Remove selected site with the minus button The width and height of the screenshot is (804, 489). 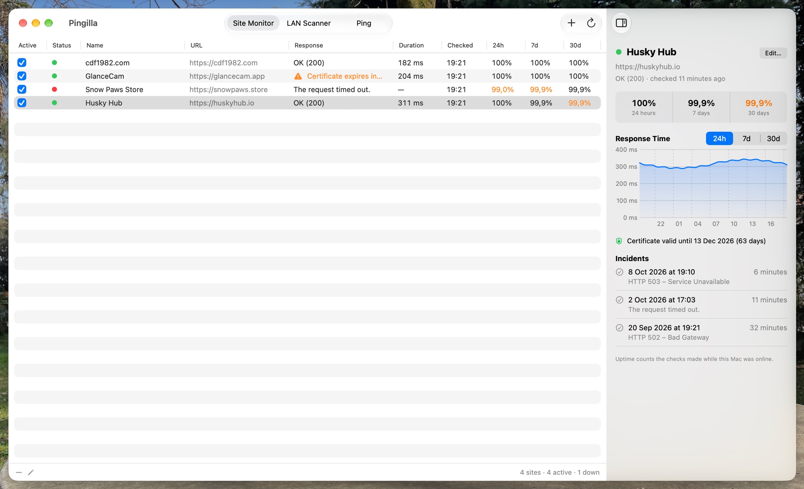[19, 472]
